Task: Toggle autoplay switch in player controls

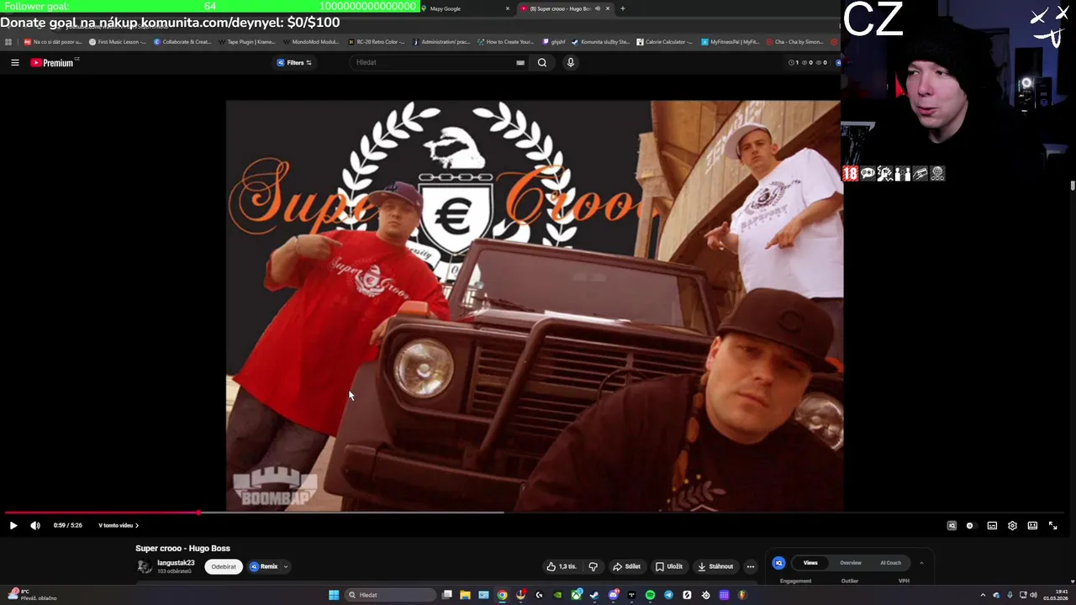Action: (970, 525)
